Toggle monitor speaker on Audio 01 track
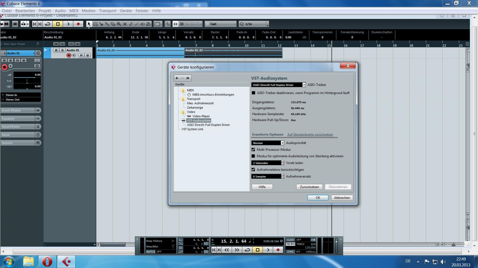Screen dimensions: 478x268 74,55
